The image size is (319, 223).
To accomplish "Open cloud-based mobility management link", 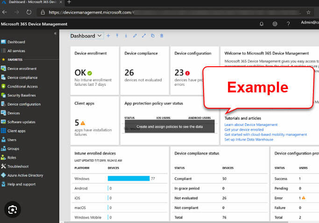I will pyautogui.click(x=265, y=134).
